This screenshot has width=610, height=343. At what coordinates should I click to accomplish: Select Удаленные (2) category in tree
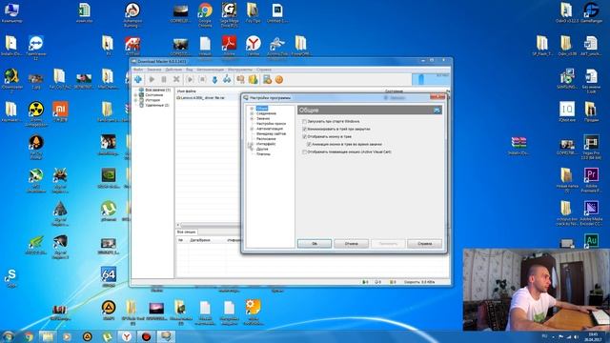156,105
